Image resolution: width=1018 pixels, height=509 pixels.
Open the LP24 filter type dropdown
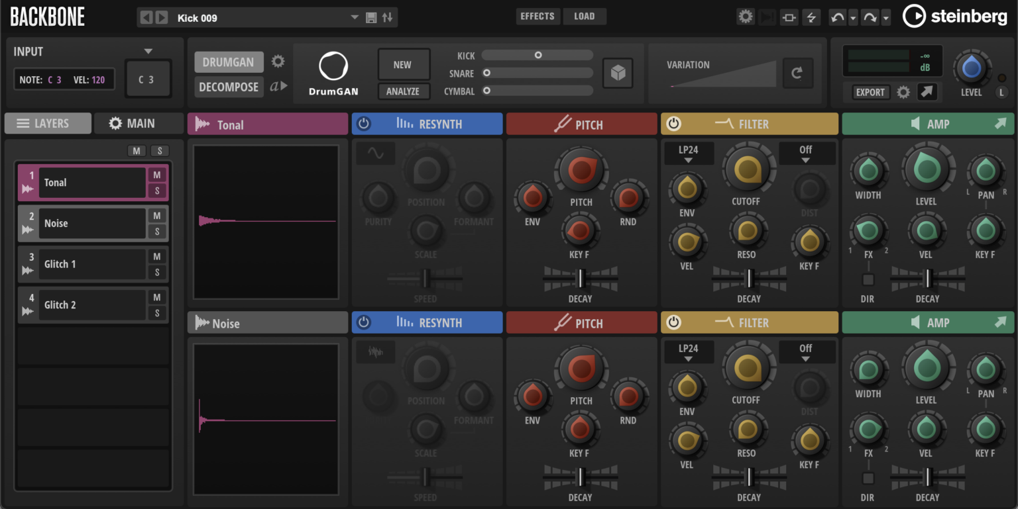tap(688, 152)
